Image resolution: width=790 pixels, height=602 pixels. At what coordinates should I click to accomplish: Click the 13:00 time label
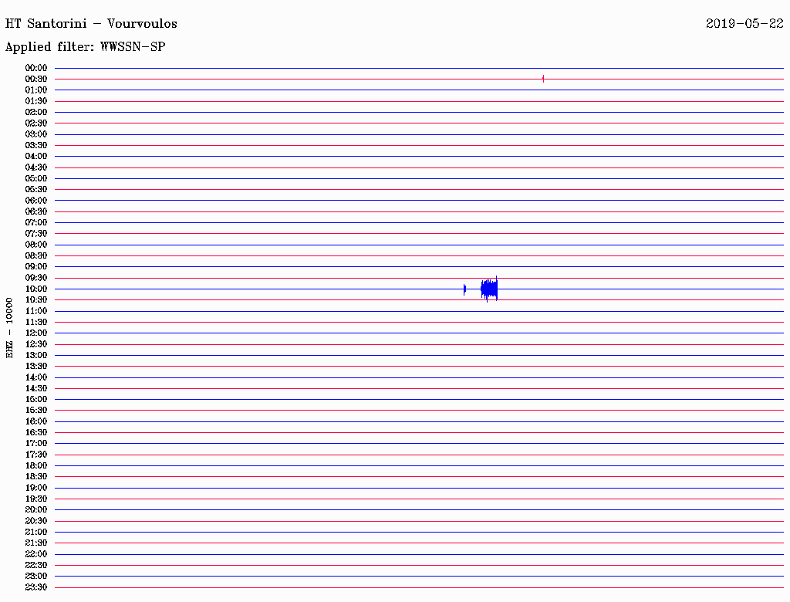(x=36, y=356)
